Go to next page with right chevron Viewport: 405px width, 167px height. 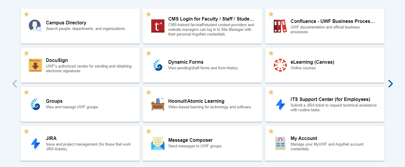[x=390, y=84]
